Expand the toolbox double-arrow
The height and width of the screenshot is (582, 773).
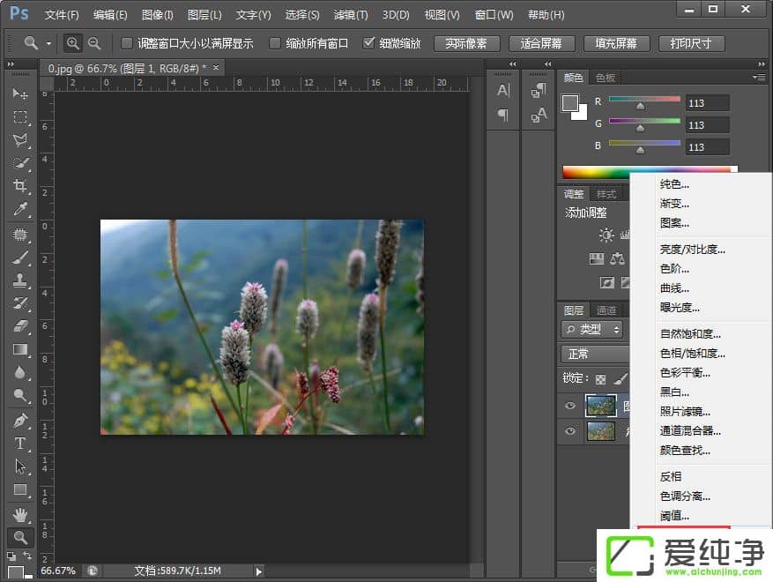point(11,64)
